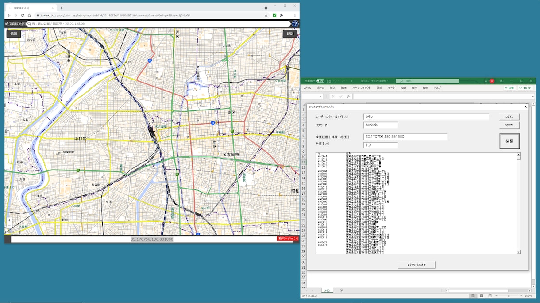
Task: Click the 共有 share button in Excel
Action: tap(510, 88)
